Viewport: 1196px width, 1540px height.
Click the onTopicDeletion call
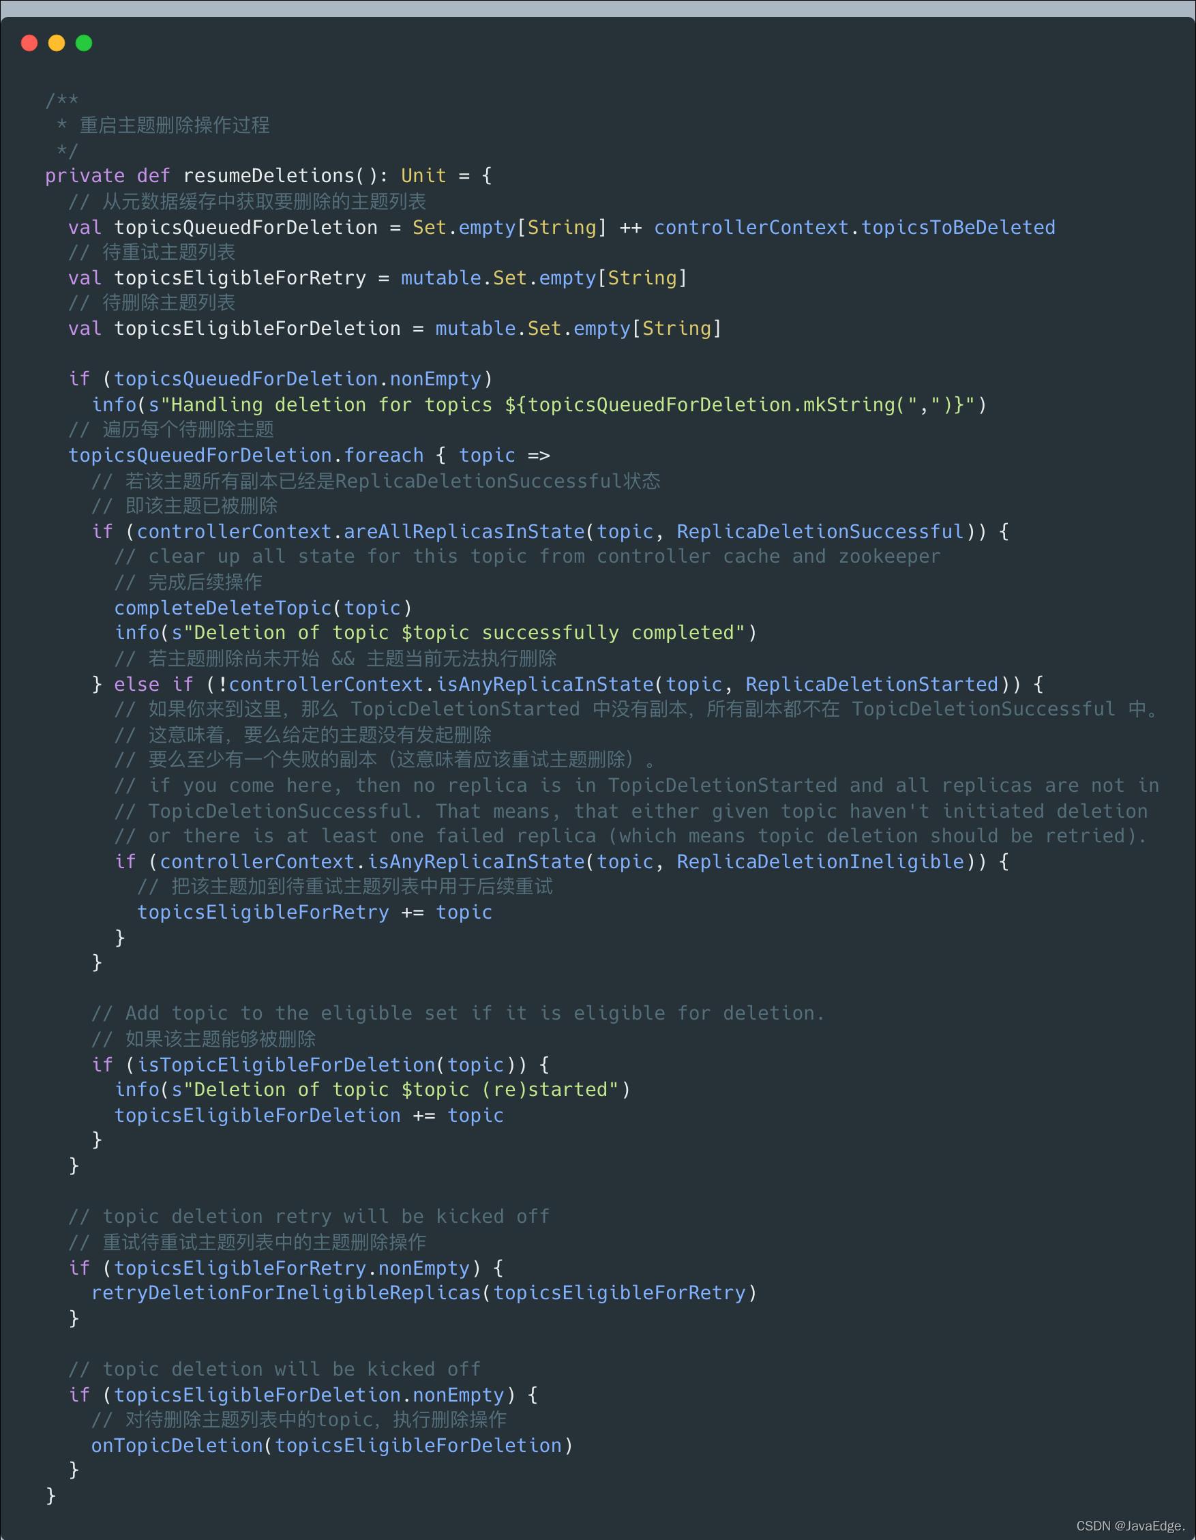tap(332, 1445)
